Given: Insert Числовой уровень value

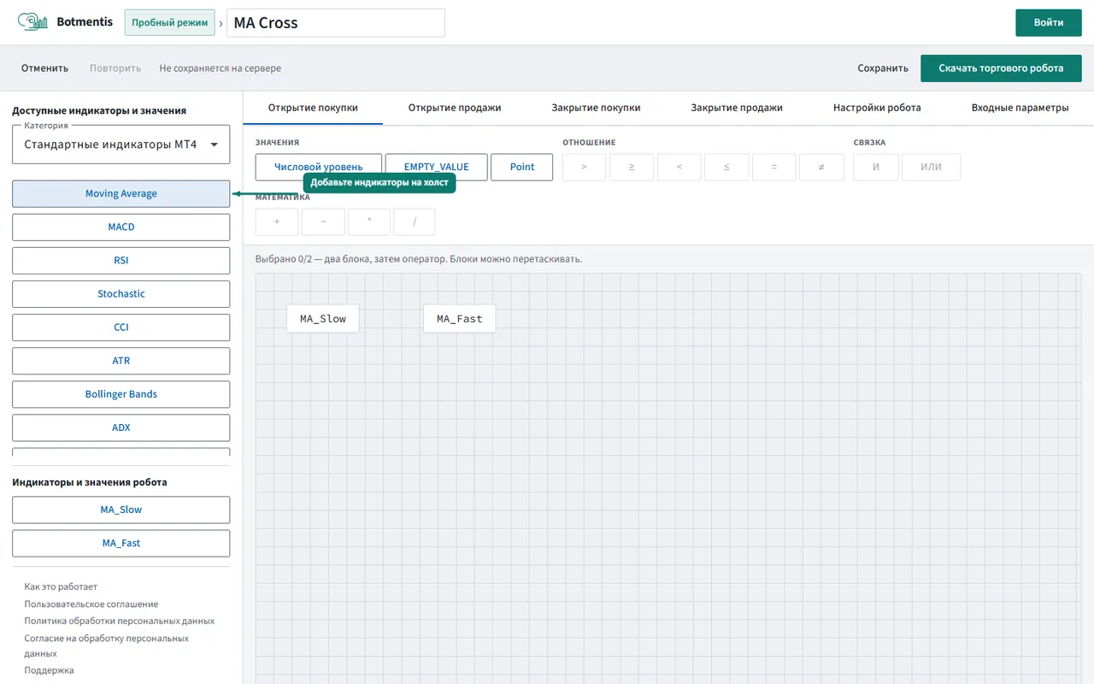Looking at the screenshot, I should [x=319, y=167].
